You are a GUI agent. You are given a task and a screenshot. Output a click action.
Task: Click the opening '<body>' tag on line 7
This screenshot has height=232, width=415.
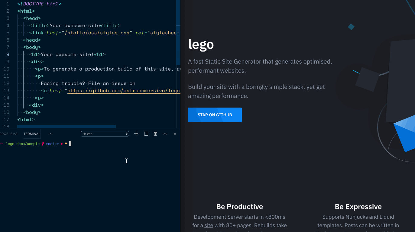pos(32,47)
